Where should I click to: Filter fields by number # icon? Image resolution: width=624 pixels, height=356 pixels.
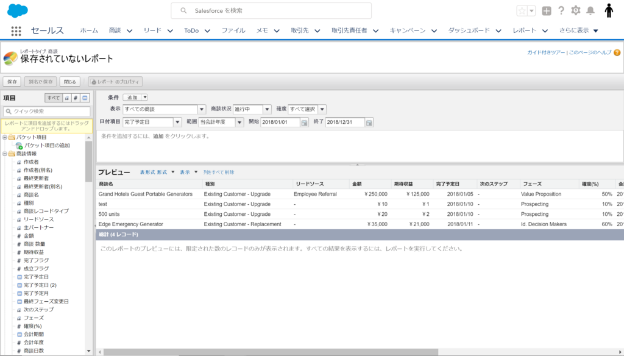[75, 98]
